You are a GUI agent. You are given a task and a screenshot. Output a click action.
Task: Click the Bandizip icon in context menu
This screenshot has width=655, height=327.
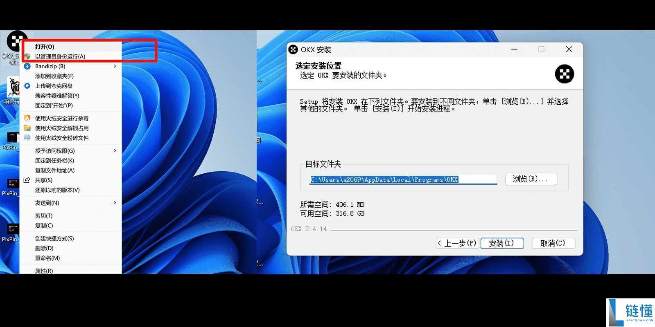(x=27, y=66)
